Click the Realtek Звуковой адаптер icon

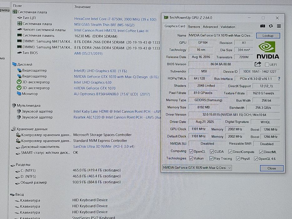coord(19,117)
